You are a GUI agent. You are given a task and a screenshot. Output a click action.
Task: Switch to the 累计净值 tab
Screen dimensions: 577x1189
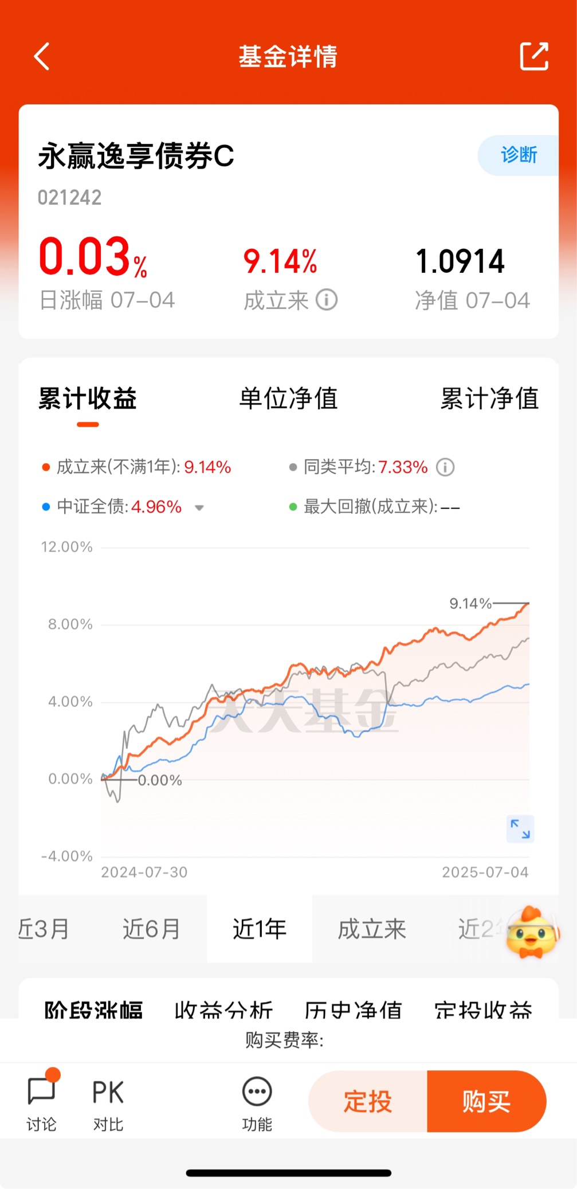[x=489, y=398]
